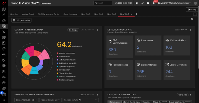The image size is (199, 103).
Task: Open the speedometer gauge sidebar icon
Action: (4, 21)
